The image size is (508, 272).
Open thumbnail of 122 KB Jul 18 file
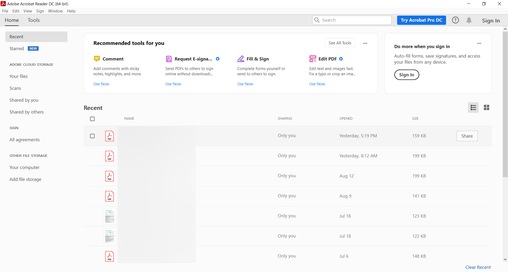110,236
